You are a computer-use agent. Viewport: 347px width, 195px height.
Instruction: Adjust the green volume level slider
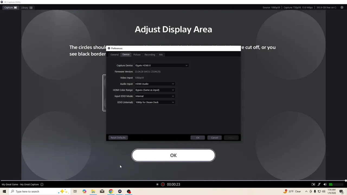pyautogui.click(x=336, y=184)
